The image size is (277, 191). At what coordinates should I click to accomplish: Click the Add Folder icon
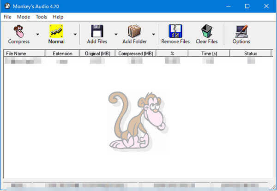pos(134,31)
